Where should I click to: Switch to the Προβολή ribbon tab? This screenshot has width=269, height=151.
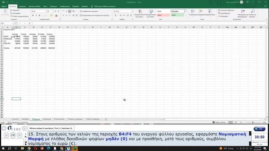point(76,6)
